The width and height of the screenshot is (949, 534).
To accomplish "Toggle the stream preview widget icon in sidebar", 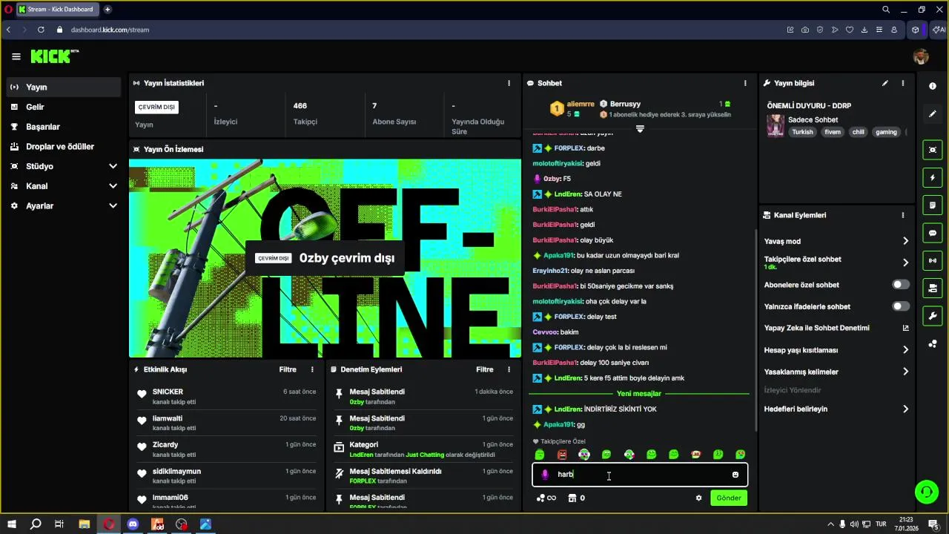I will (x=933, y=150).
